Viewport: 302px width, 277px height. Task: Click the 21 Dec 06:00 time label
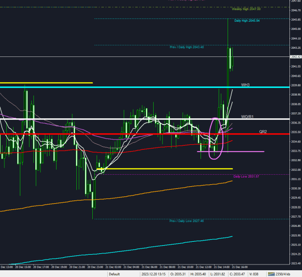(149, 267)
